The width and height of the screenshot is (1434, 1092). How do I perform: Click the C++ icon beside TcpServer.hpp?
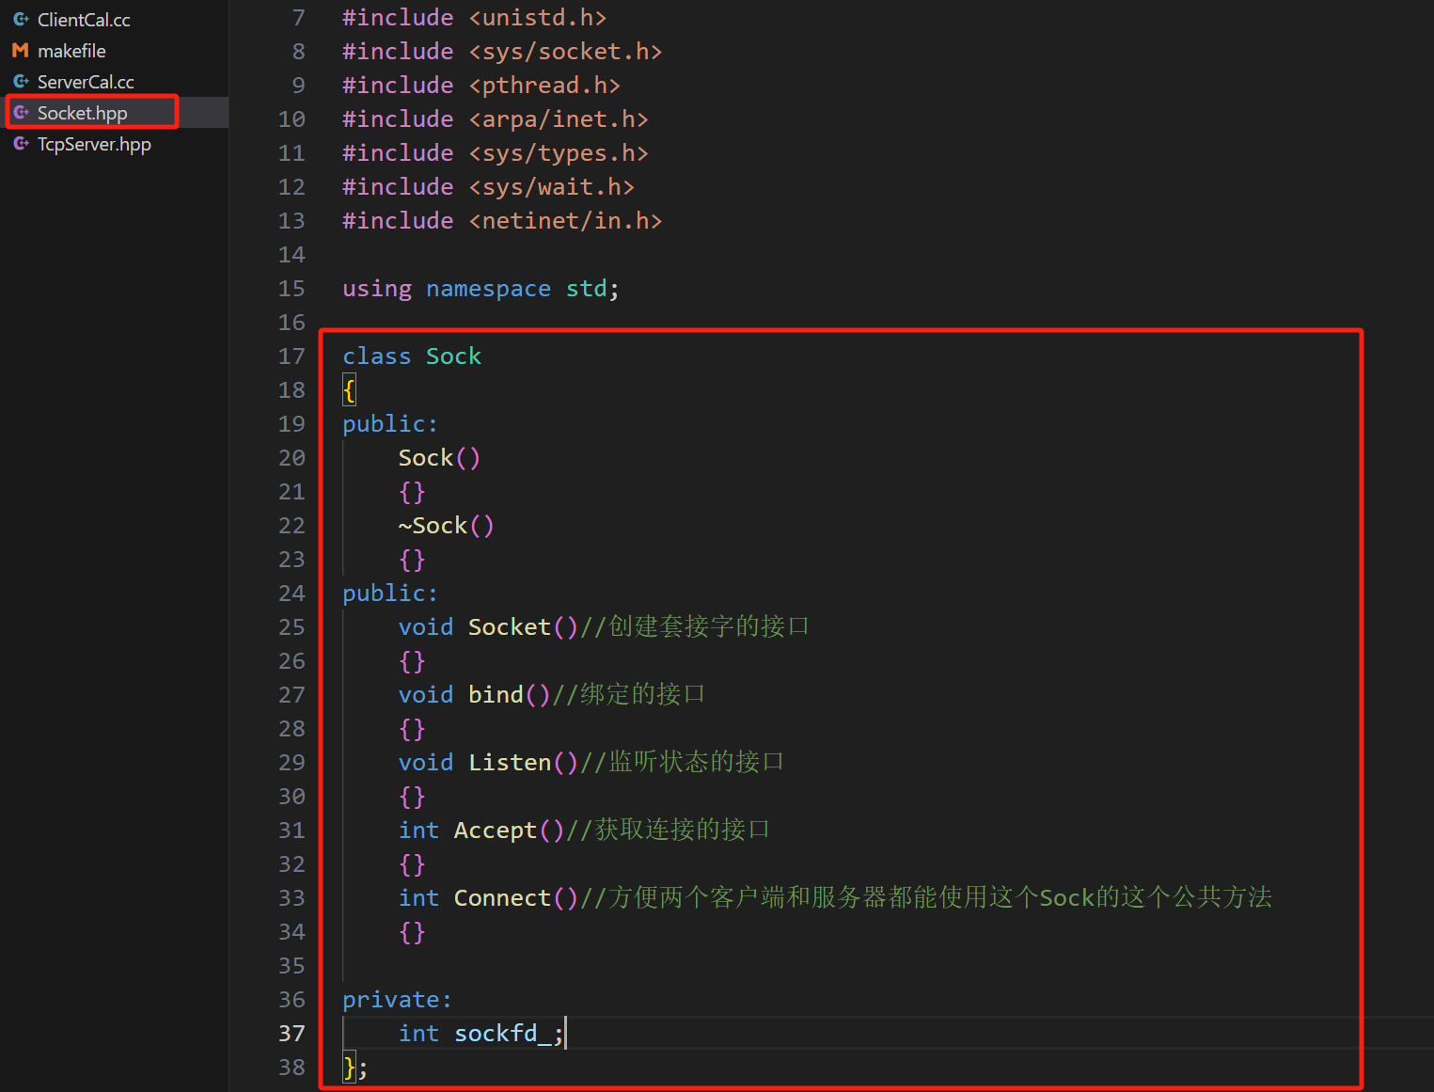(x=21, y=144)
